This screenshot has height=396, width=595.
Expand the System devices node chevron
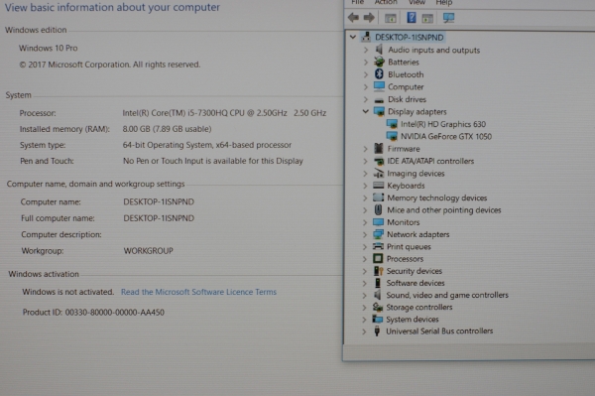(x=364, y=320)
